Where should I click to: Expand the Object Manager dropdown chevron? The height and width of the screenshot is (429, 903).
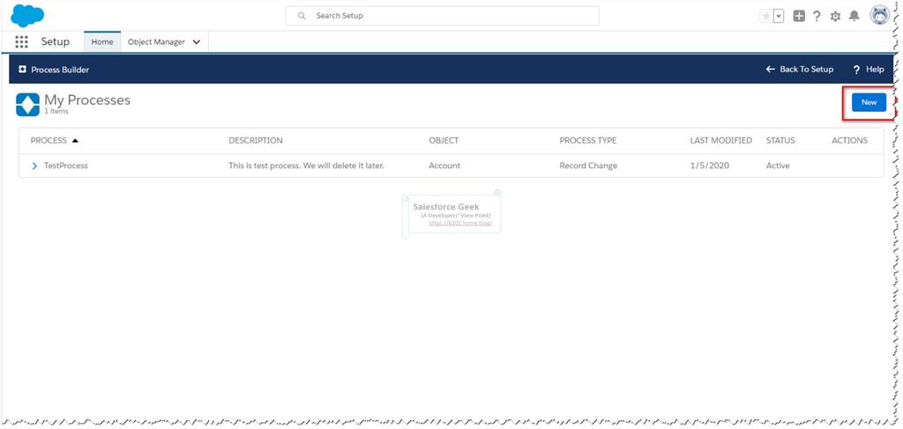(197, 42)
